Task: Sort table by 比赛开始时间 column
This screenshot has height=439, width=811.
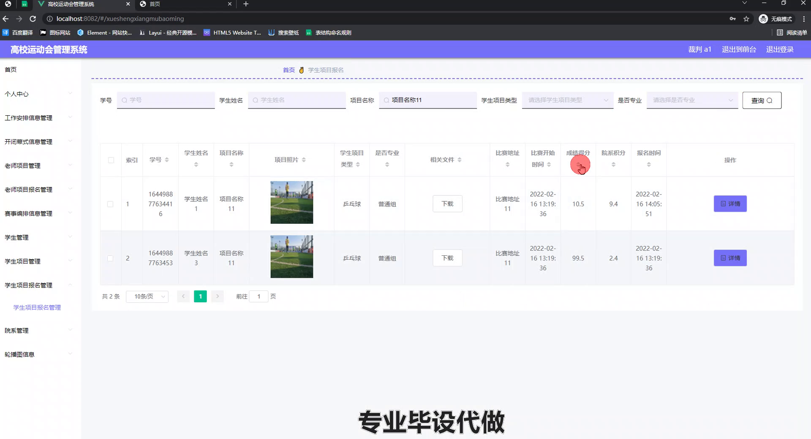Action: click(x=549, y=165)
